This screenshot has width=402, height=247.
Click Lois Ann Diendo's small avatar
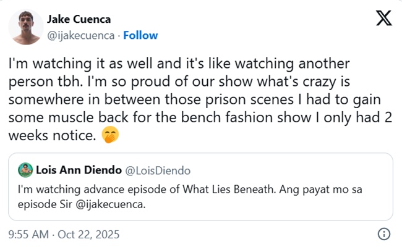pos(25,170)
